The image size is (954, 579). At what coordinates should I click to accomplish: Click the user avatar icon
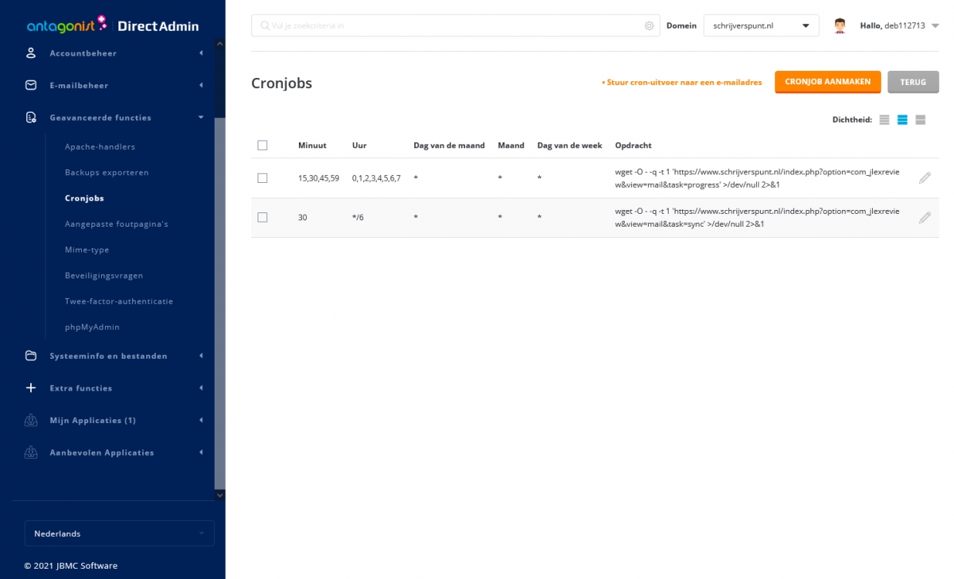(840, 25)
